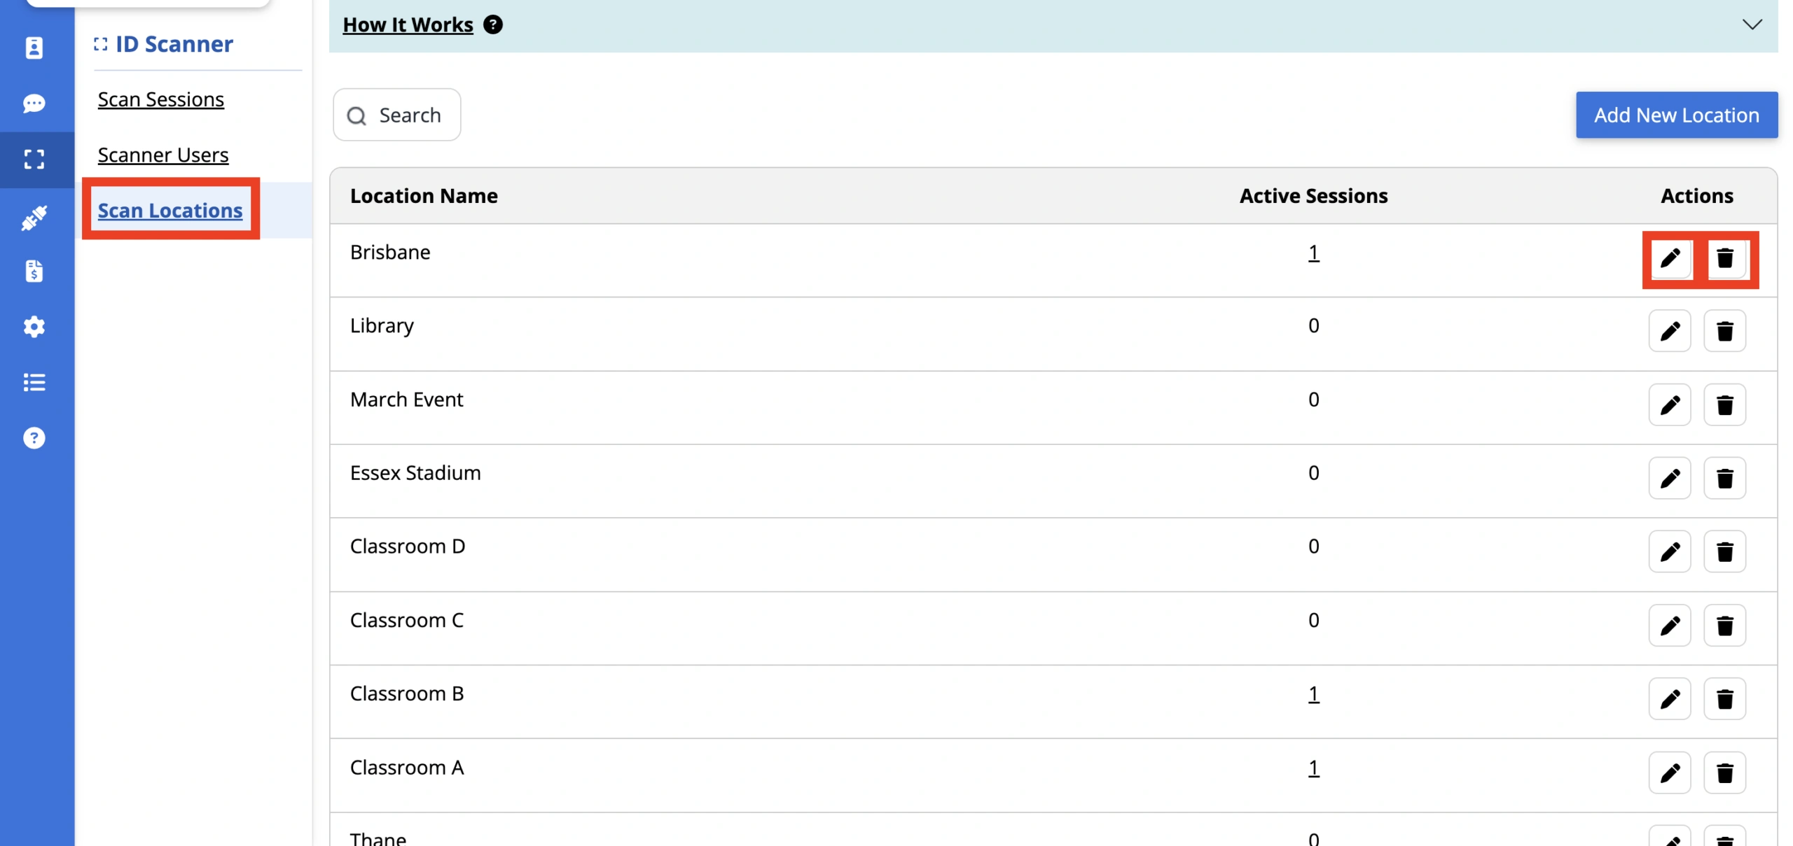The image size is (1793, 846).
Task: Edit the Classroom D location
Action: pyautogui.click(x=1670, y=551)
